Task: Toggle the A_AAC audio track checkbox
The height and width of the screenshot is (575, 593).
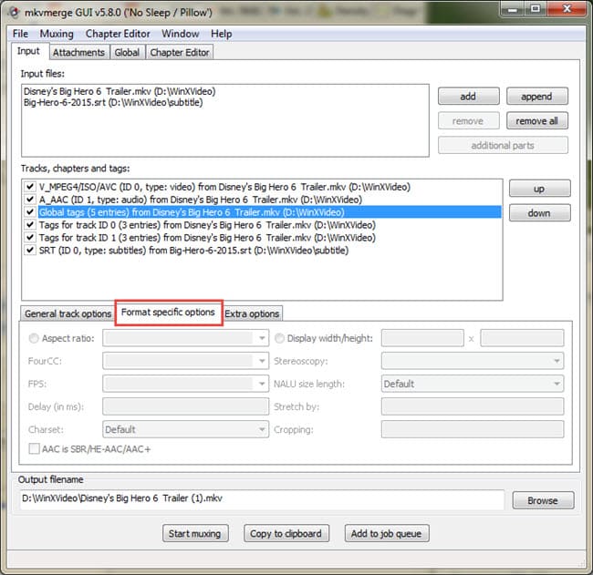Action: [x=31, y=200]
